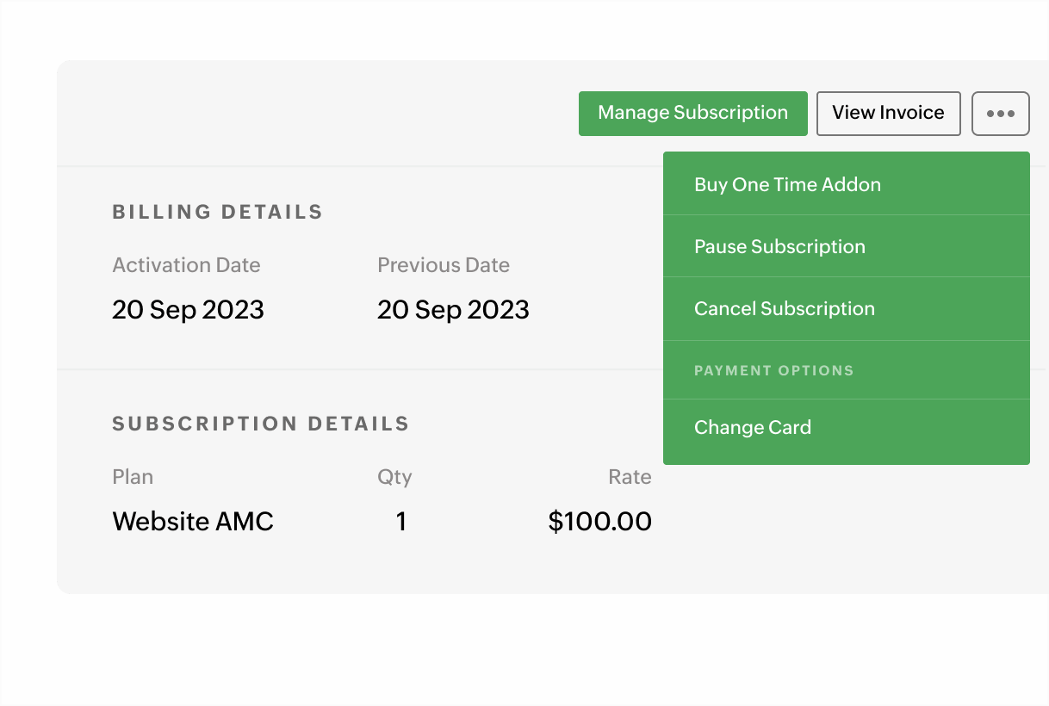Click the Plan column header
1049x706 pixels.
pyautogui.click(x=133, y=477)
